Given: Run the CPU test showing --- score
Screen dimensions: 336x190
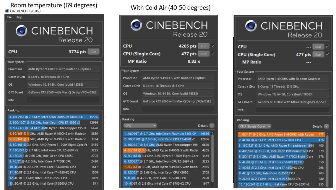Looking at the screenshot, I should click(318, 47).
